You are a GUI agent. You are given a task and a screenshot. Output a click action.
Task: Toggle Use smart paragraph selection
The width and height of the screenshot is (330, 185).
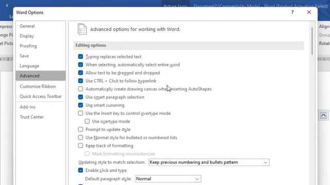pos(80,97)
